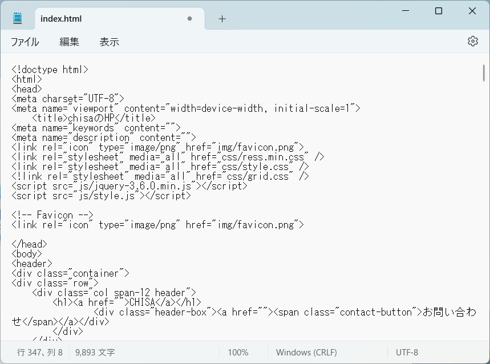Minimize the Notepad window
Screen dimensions: 490x364
tap(405, 11)
